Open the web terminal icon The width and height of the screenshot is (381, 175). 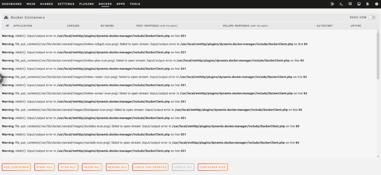point(341,4)
